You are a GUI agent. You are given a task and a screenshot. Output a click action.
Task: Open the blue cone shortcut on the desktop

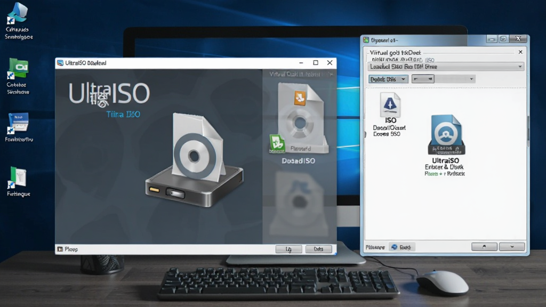[18, 13]
